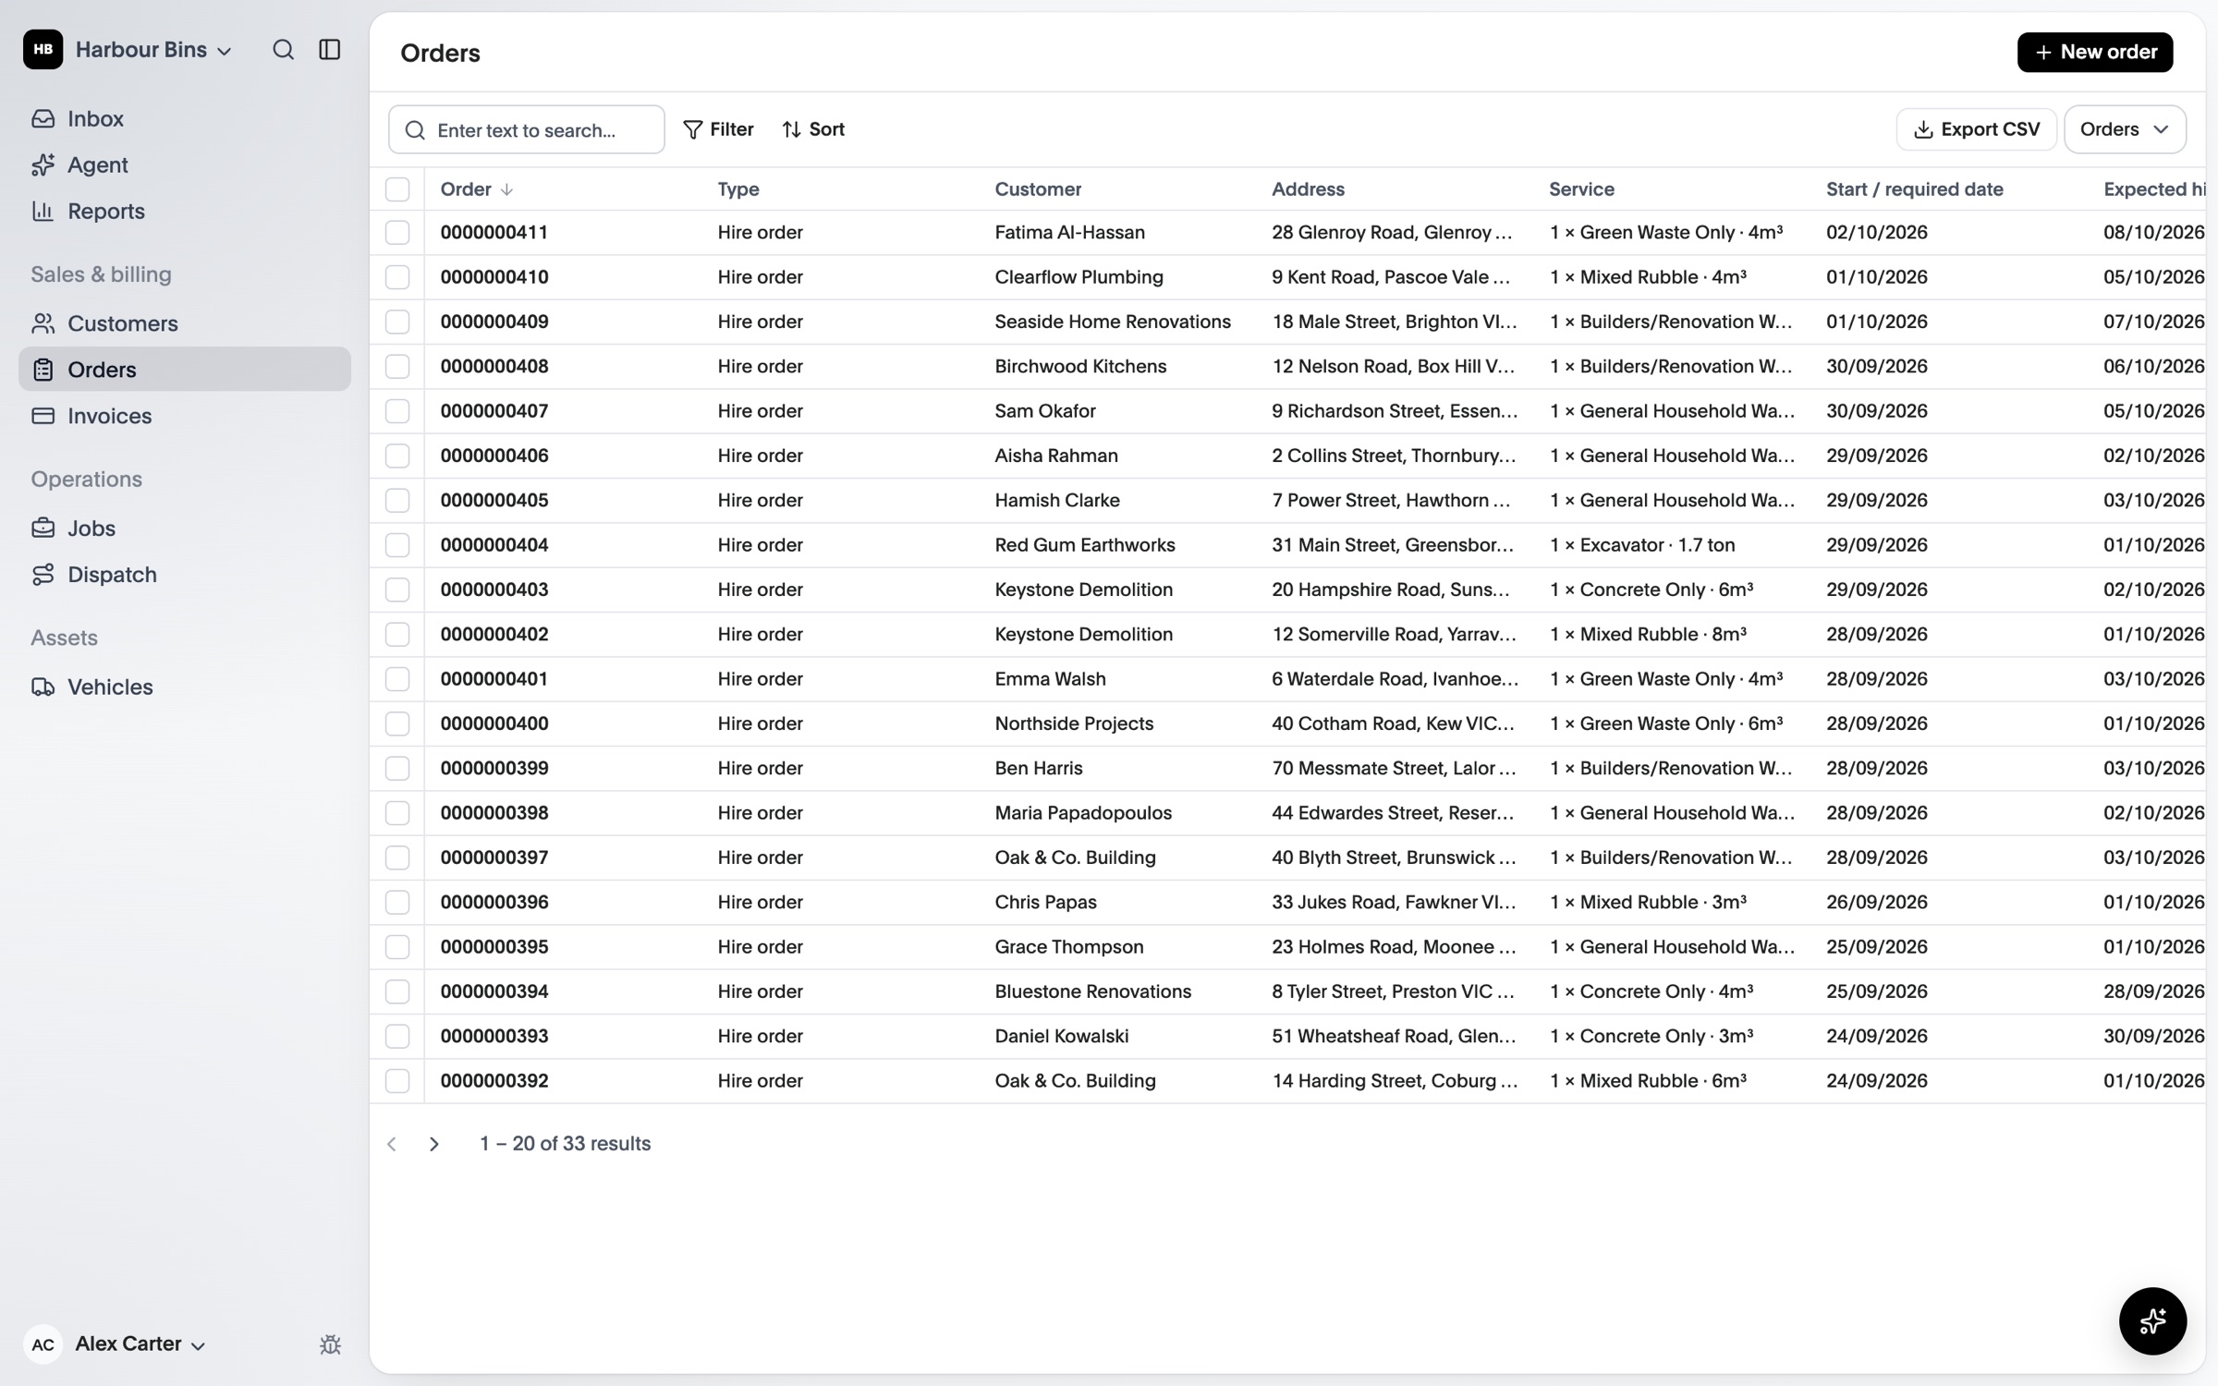The image size is (2218, 1386).
Task: Open Inbox from the sidebar
Action: 185,118
